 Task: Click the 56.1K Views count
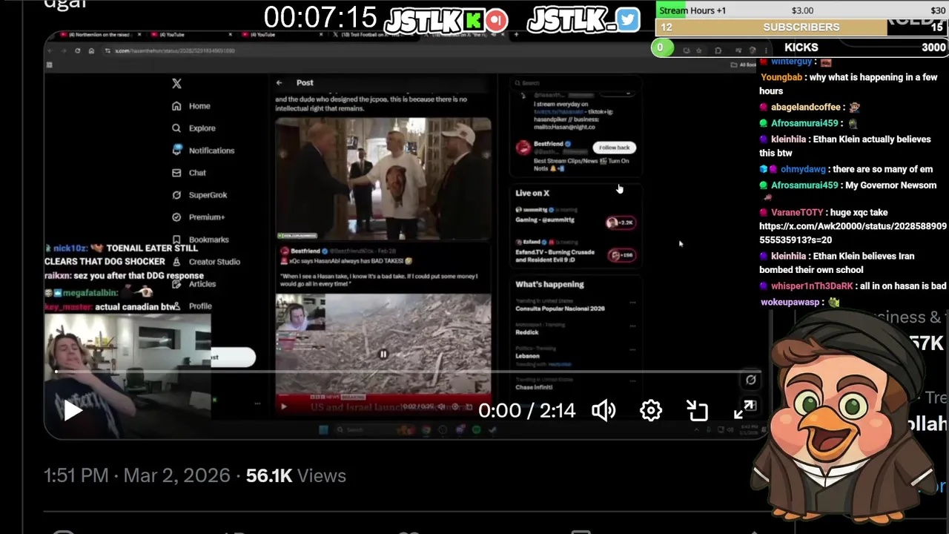(296, 476)
